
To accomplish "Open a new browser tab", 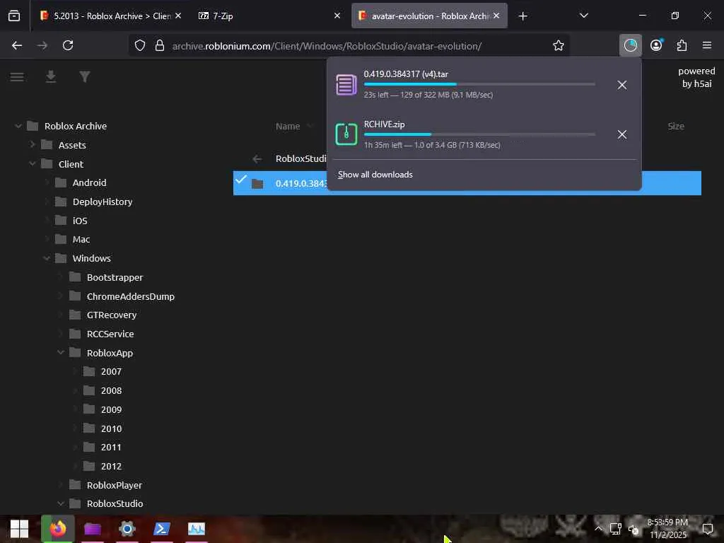I will [522, 16].
